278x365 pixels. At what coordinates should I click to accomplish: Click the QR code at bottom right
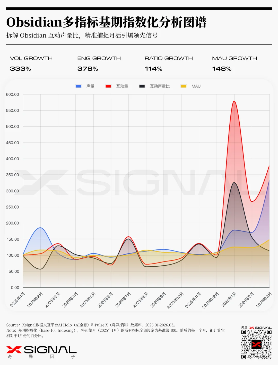click(256, 344)
